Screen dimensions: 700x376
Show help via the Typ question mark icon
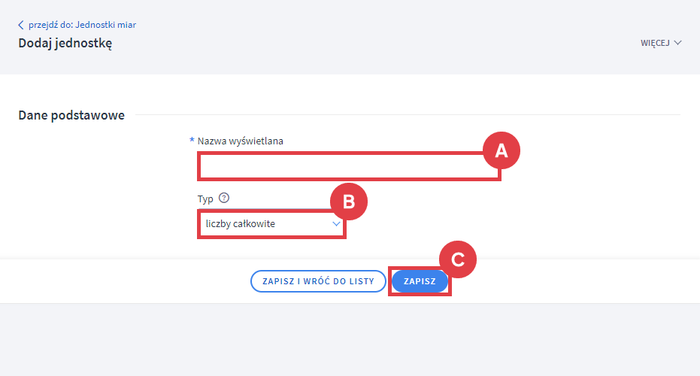[223, 199]
